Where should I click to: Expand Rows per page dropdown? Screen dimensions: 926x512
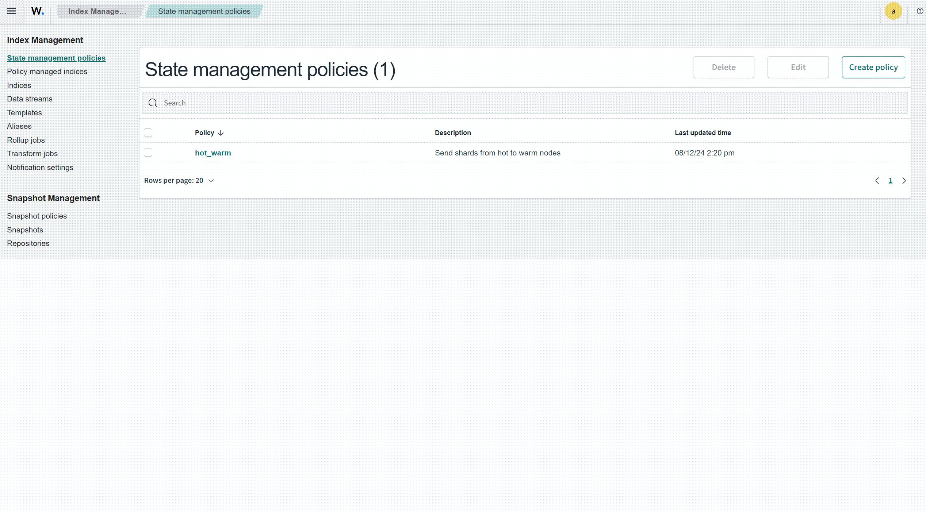tap(179, 181)
